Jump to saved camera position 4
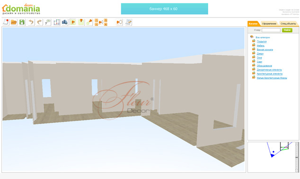300x179 pixels. pos(106,24)
